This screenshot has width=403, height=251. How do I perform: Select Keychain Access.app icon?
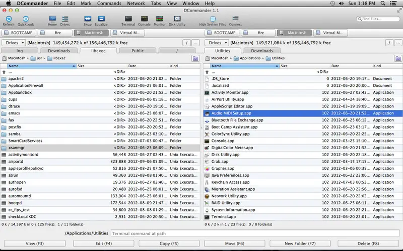click(207, 182)
